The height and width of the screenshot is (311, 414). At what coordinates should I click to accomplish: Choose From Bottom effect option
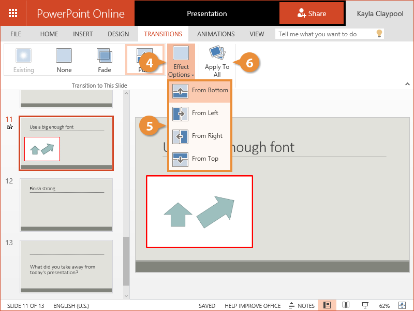click(200, 90)
